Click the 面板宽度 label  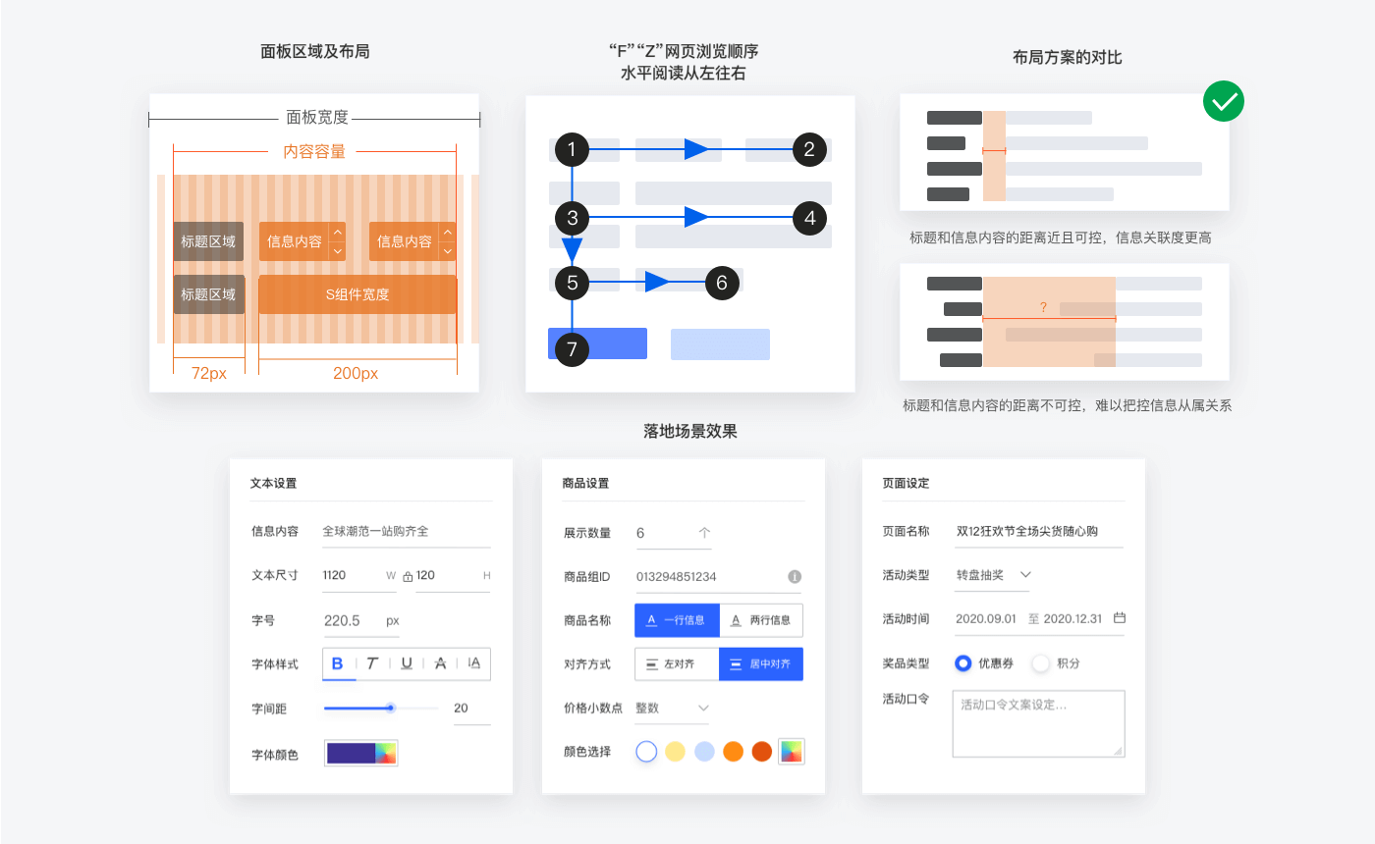[317, 117]
